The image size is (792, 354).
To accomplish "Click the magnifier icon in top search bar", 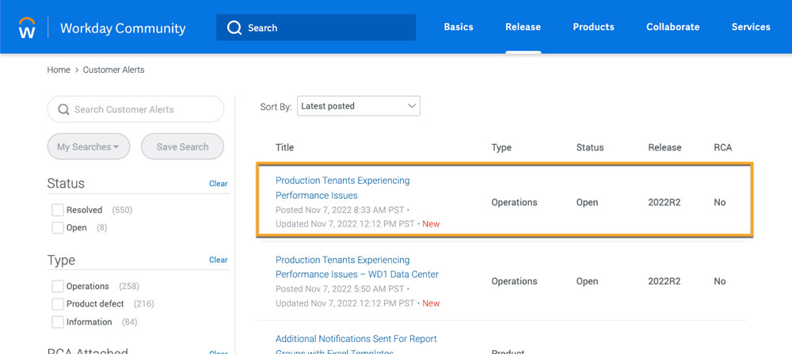I will [x=234, y=28].
